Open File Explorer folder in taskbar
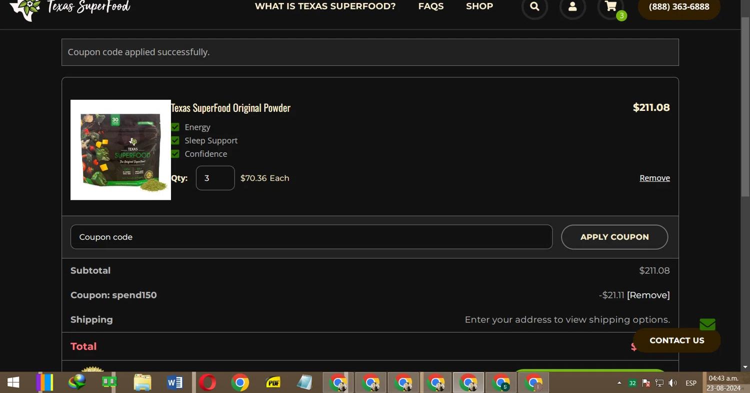 (142, 383)
